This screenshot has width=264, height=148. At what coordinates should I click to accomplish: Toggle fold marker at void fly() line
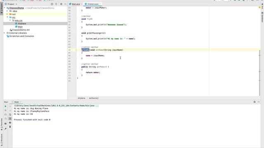click(x=76, y=19)
